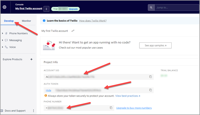200x115 pixels.
Task: Click the search magnifier icon
Action: 151,8
